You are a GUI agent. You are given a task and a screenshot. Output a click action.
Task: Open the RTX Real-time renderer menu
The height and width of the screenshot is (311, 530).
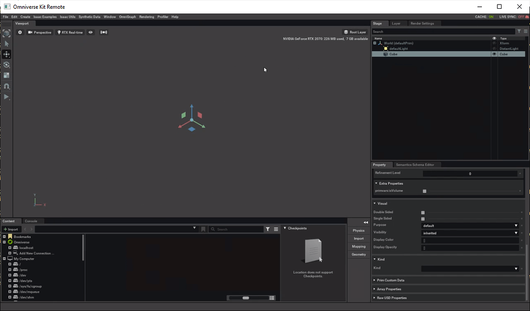click(70, 33)
